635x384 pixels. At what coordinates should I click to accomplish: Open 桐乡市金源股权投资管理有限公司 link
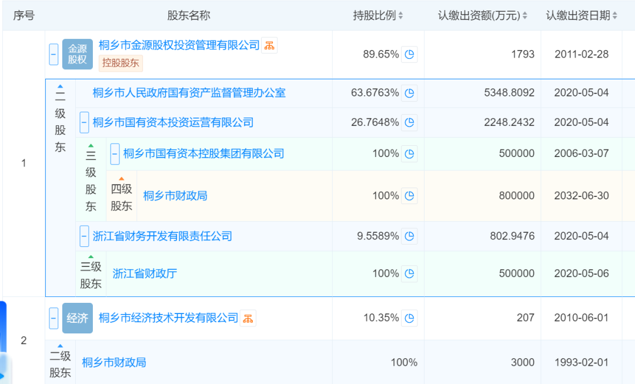click(179, 45)
